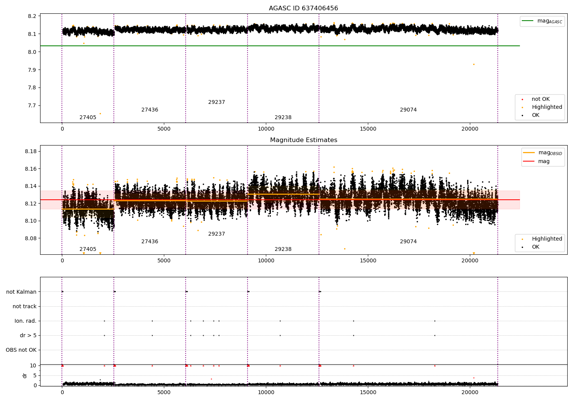Click the 'not Kalman' row label
Viewport: 573px width, 401px height.
click(x=21, y=292)
